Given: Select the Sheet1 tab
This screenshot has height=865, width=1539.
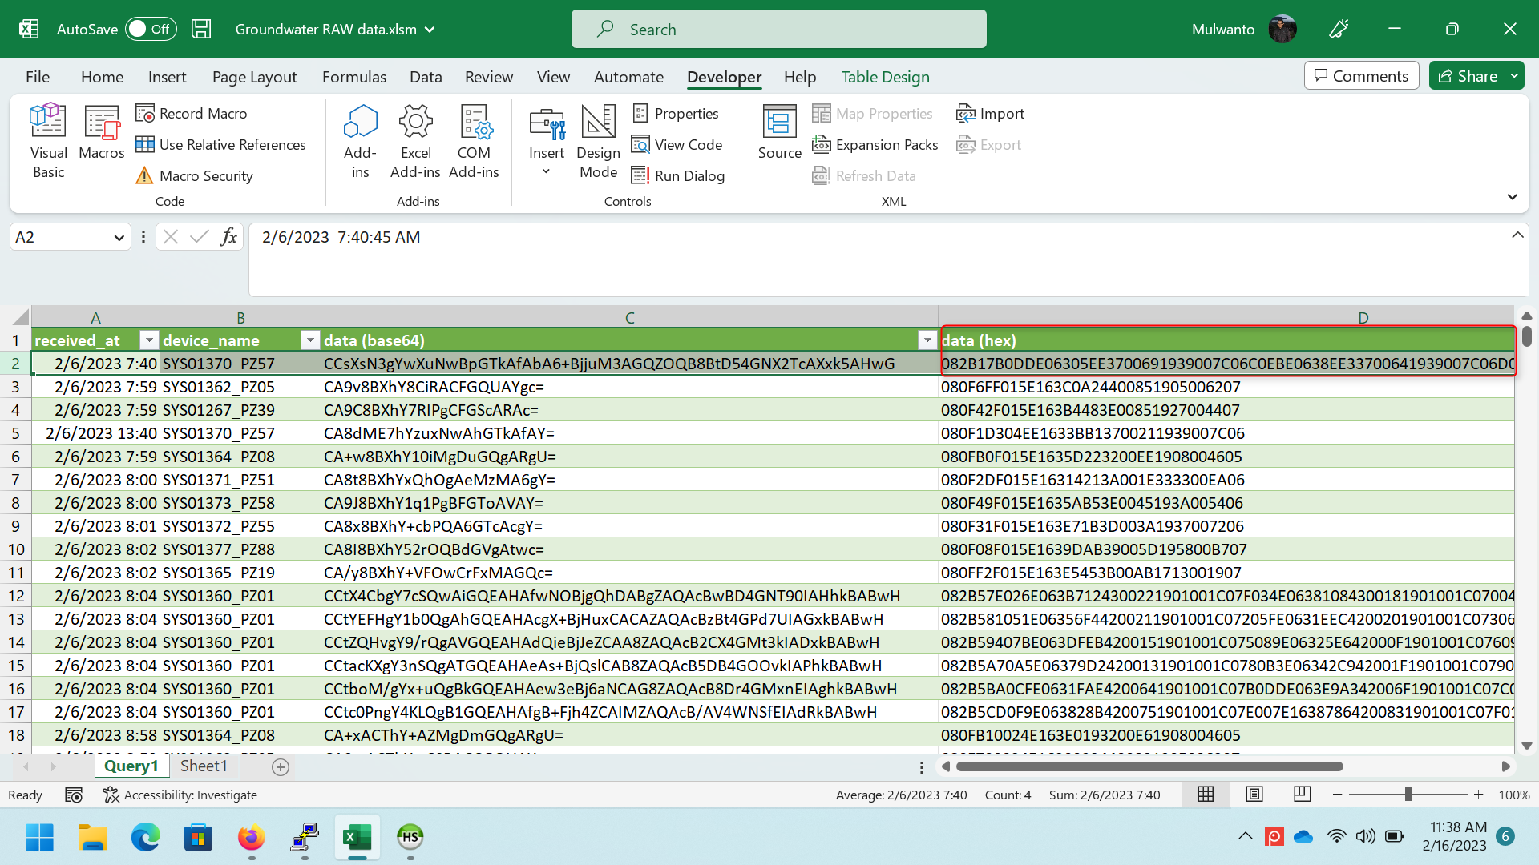Looking at the screenshot, I should [204, 766].
